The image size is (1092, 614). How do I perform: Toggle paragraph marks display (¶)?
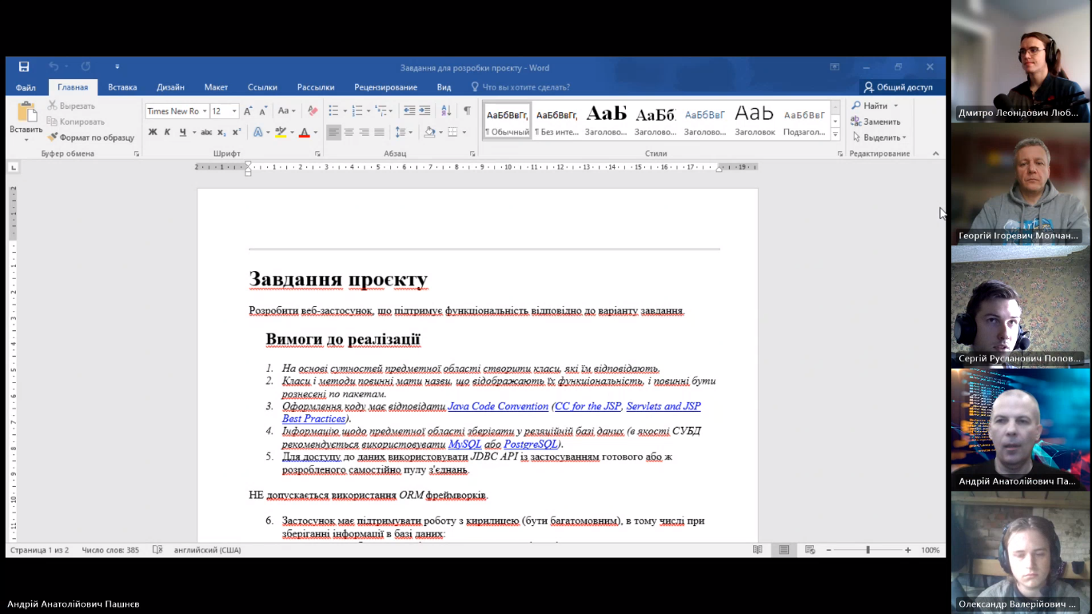click(467, 111)
